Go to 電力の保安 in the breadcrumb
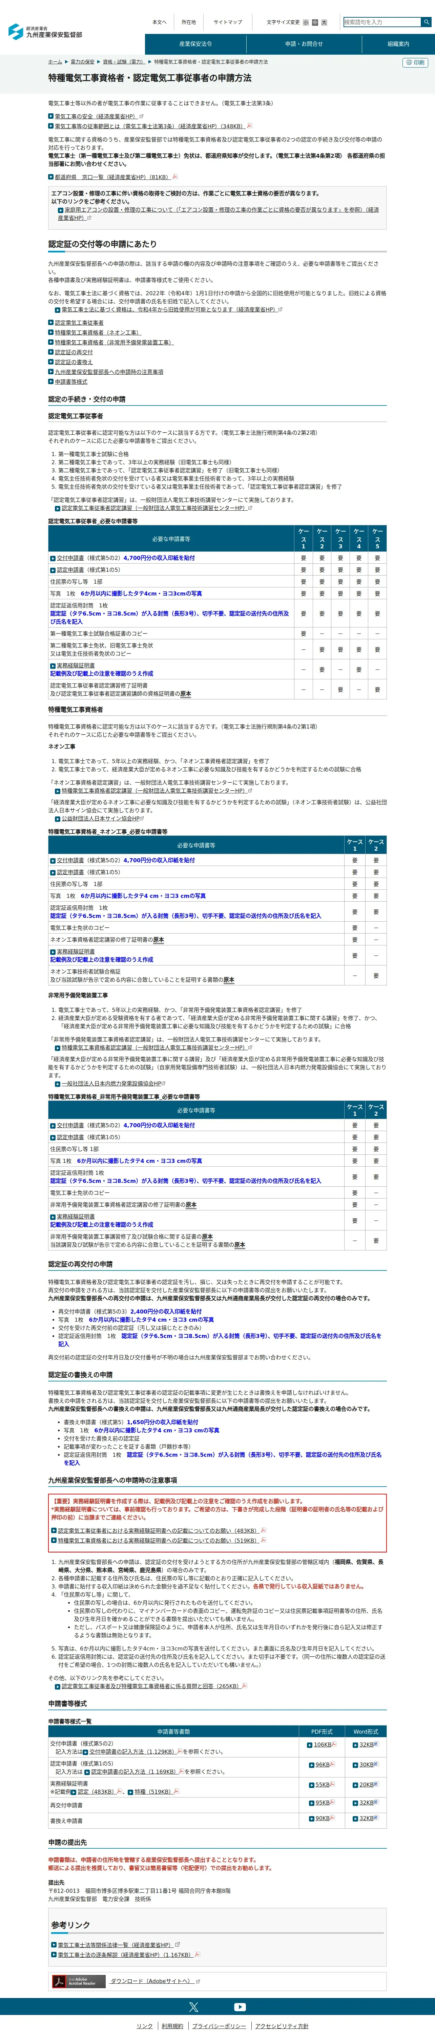The image size is (435, 2036). click(82, 62)
